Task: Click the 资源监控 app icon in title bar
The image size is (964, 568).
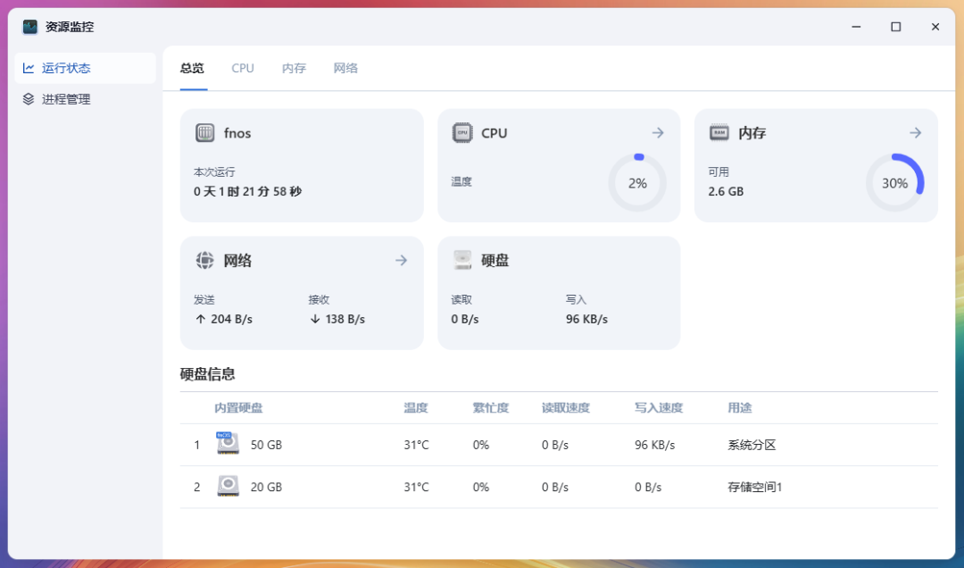Action: [30, 27]
